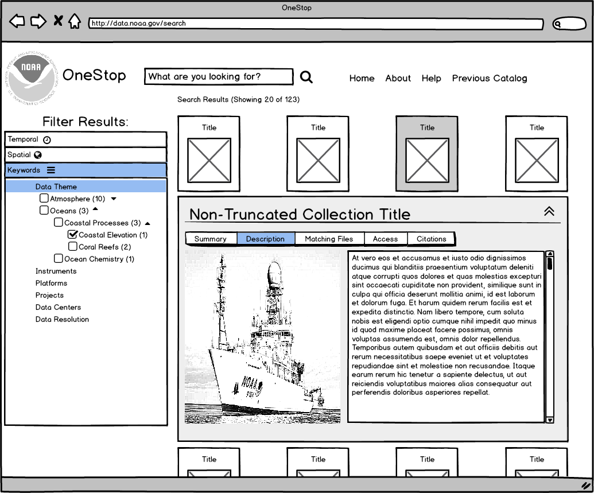Check the Oceans keyword checkbox
The width and height of the screenshot is (594, 493).
pyautogui.click(x=44, y=210)
